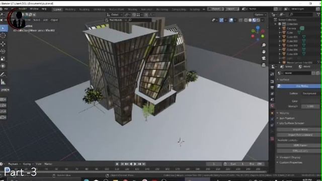Select the Rotate tool in the toolbar

(x=3, y=51)
